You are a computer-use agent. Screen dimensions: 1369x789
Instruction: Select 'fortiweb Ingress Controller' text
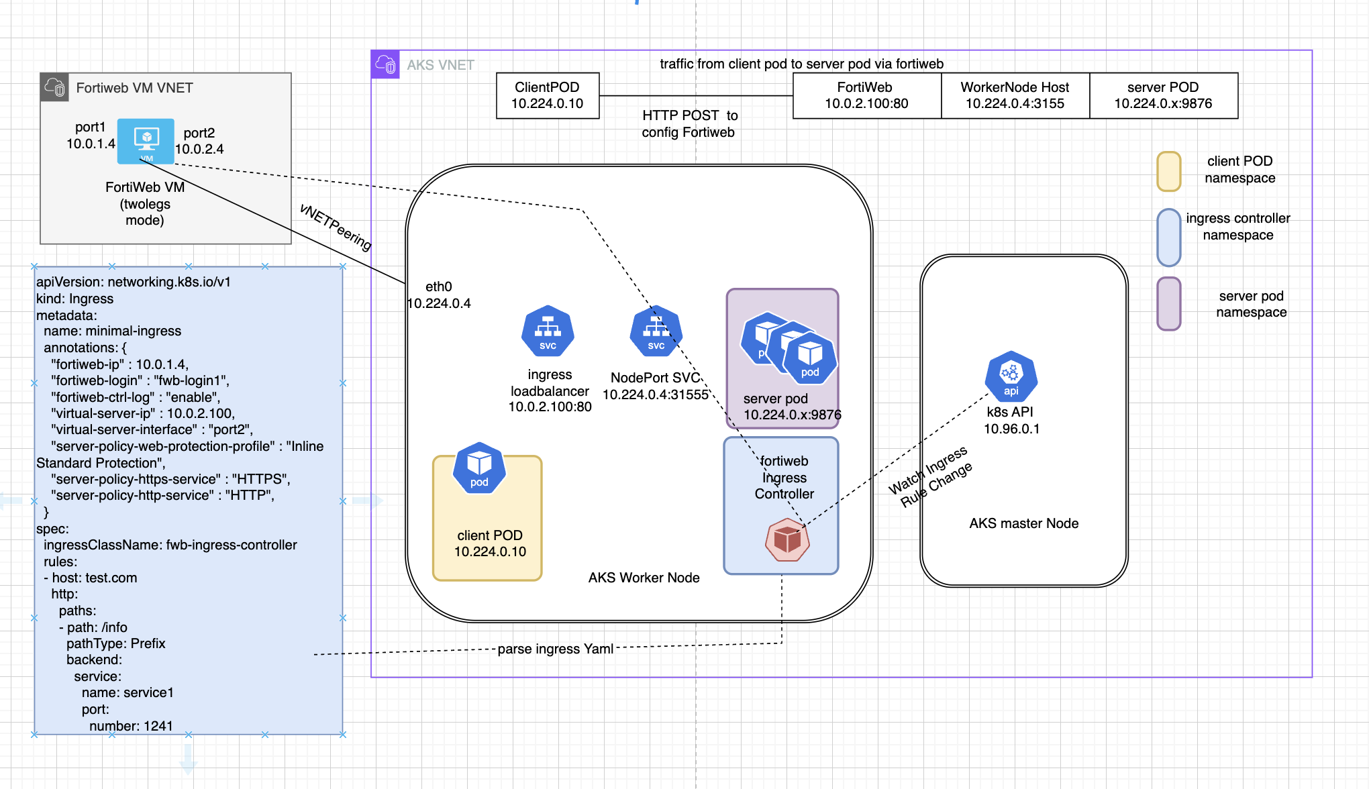pyautogui.click(x=784, y=478)
